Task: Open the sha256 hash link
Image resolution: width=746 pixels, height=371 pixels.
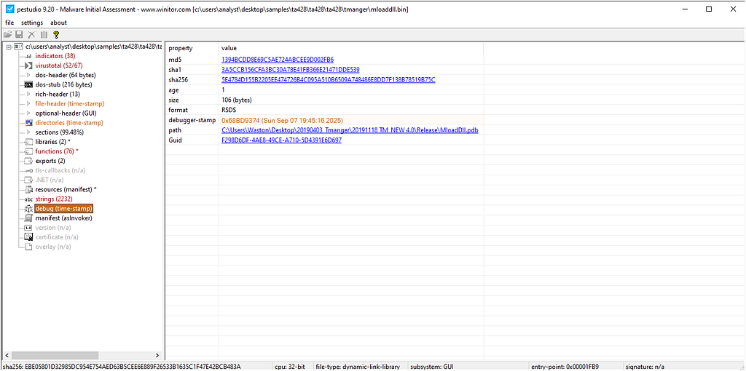Action: click(329, 80)
